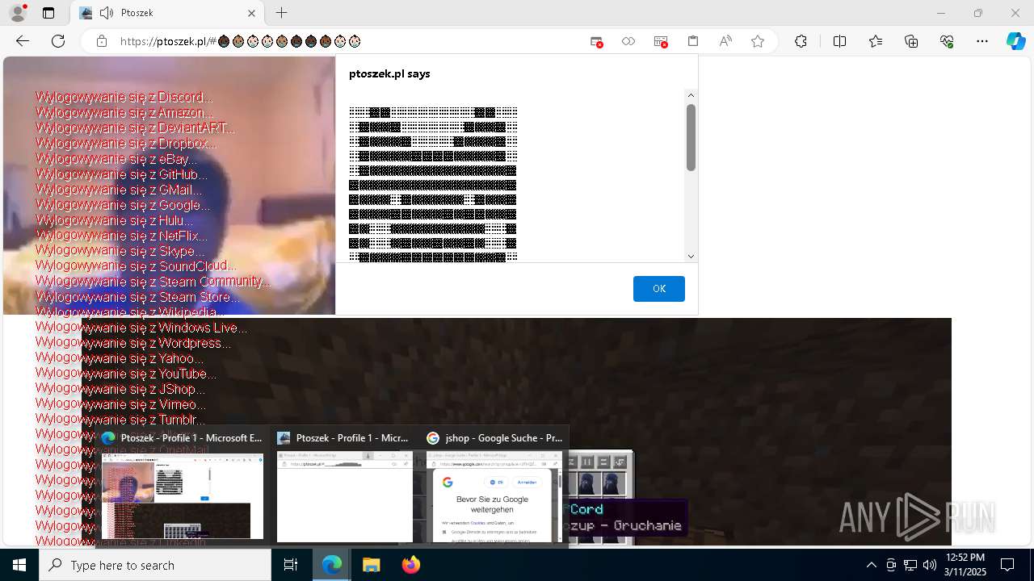Toggle split screen view
The height and width of the screenshot is (581, 1034).
[x=839, y=41]
